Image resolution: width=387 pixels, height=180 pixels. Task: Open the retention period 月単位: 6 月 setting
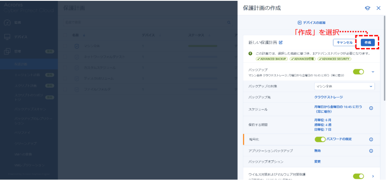coord(323,120)
